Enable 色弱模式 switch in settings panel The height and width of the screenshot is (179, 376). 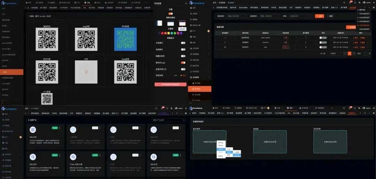pyautogui.click(x=183, y=50)
